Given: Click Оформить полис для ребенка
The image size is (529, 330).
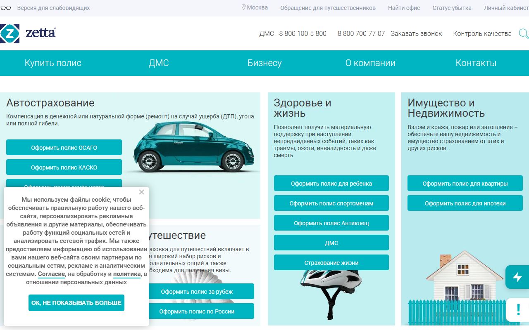Looking at the screenshot, I should pyautogui.click(x=331, y=183).
